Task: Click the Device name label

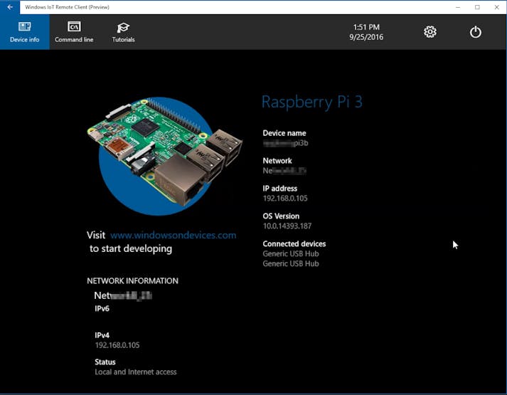Action: 284,133
